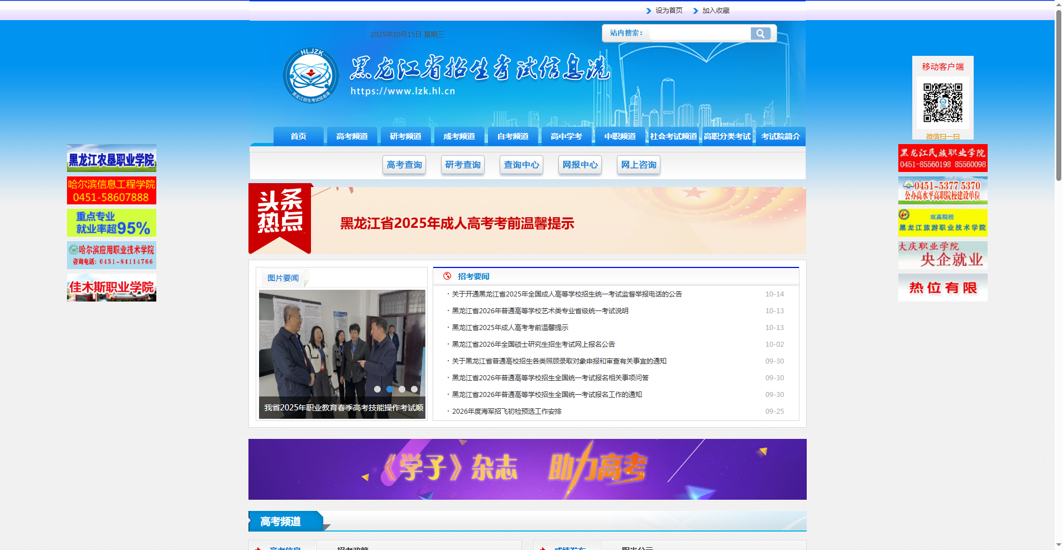Click the 高考查询 query button

404,165
